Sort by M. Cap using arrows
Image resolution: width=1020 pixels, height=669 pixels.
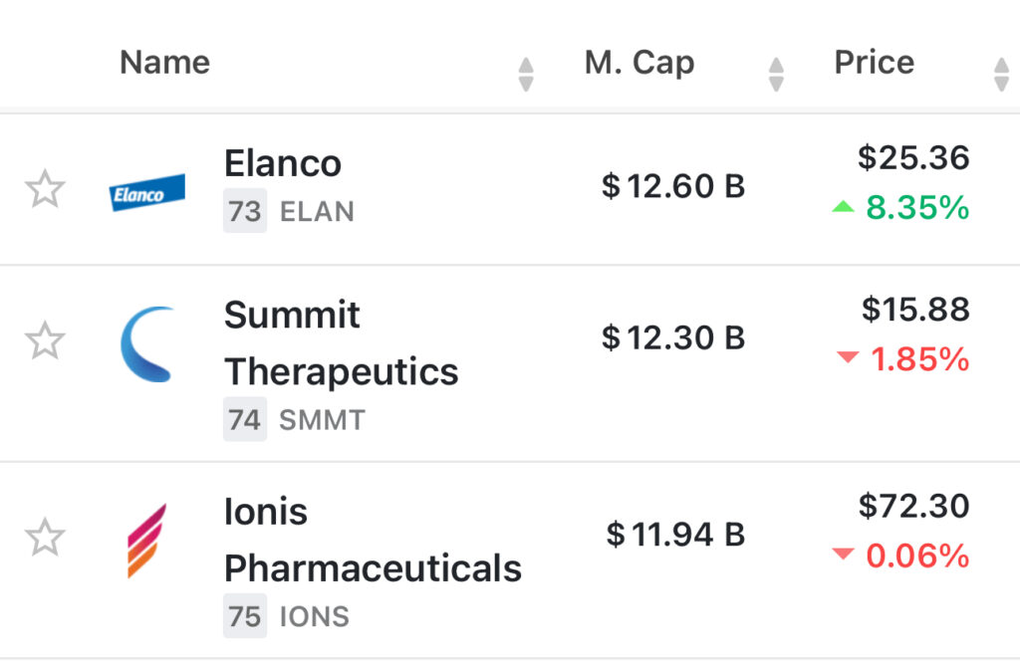[776, 75]
